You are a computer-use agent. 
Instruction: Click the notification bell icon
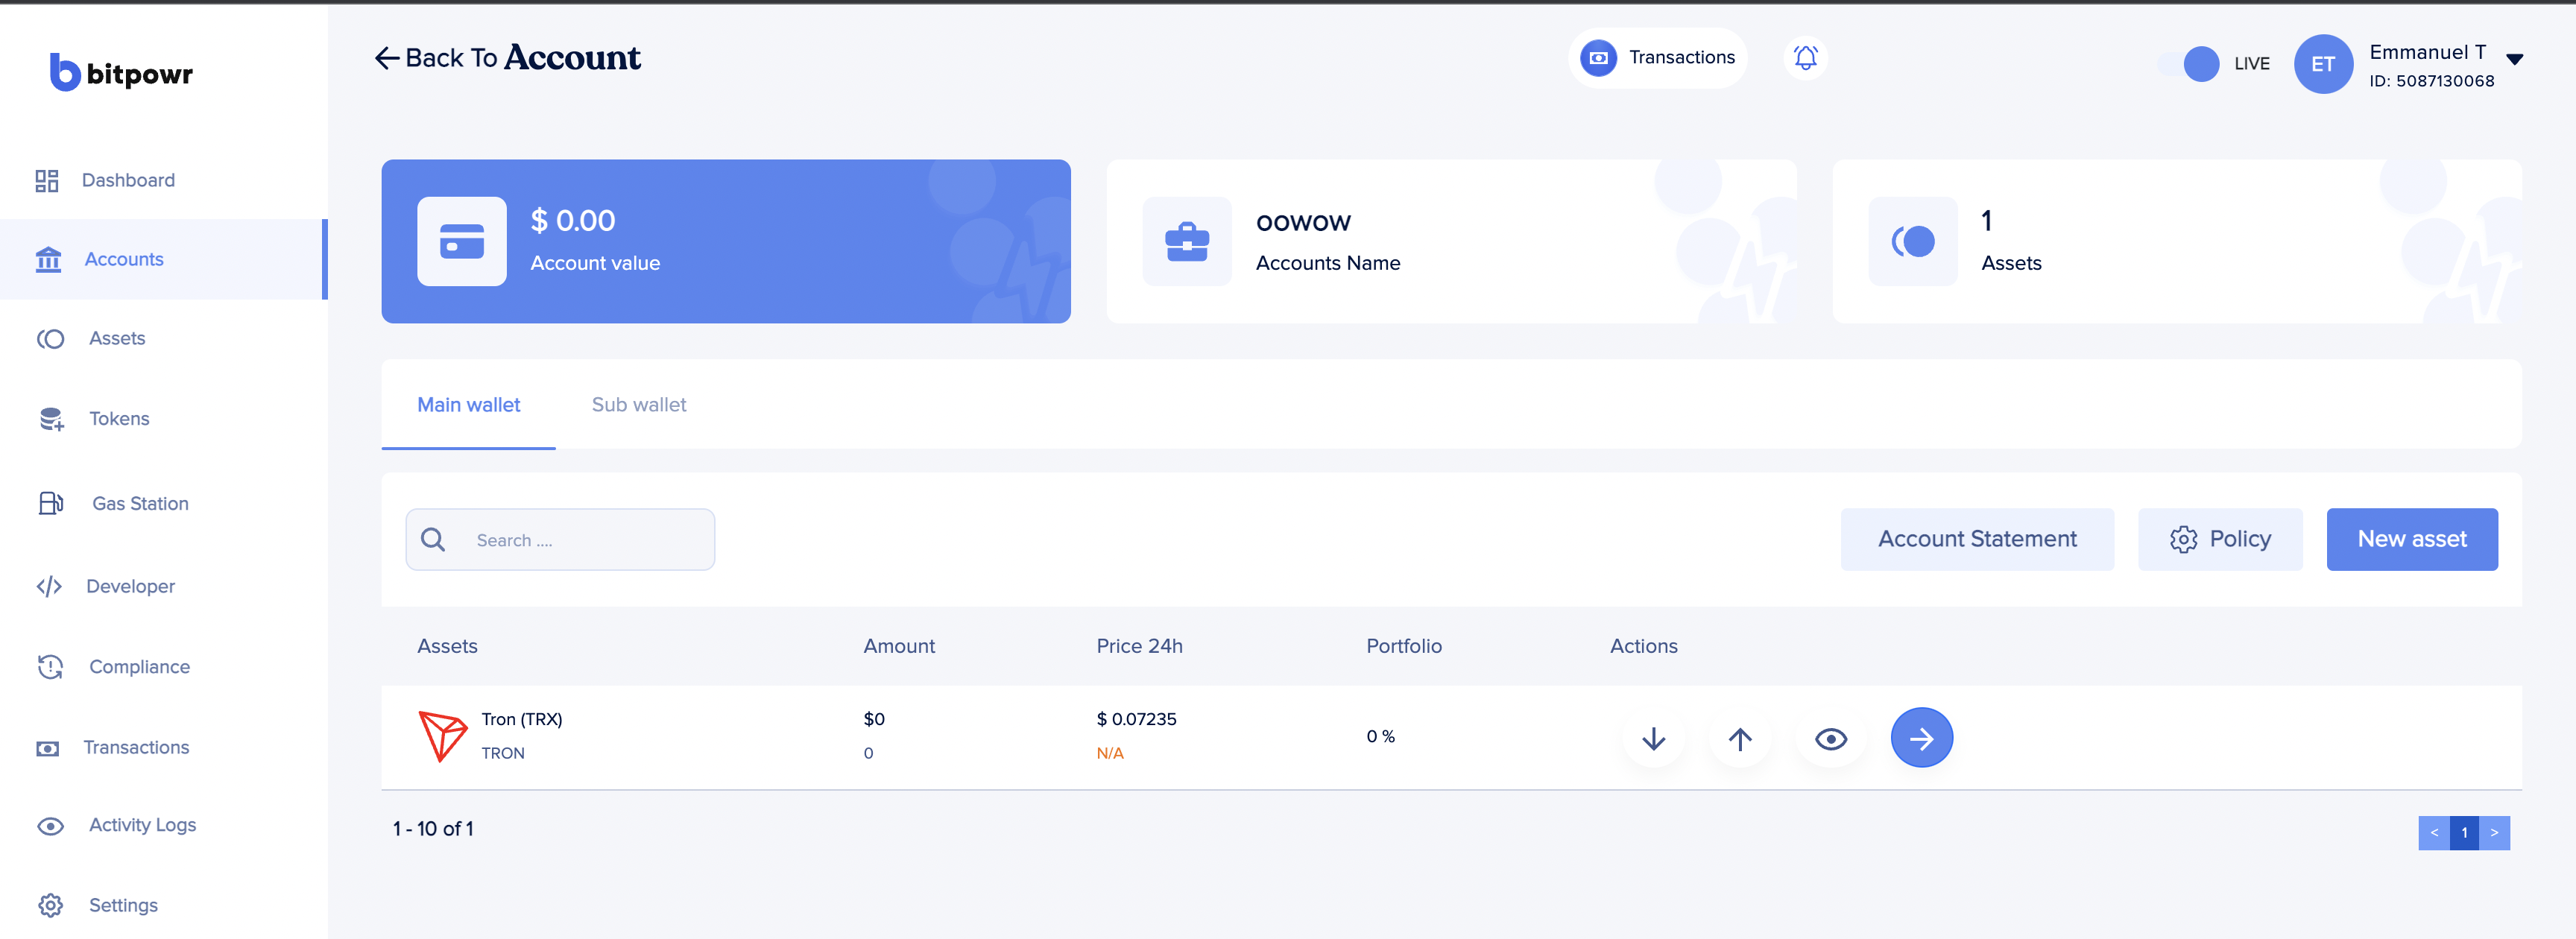tap(1805, 58)
